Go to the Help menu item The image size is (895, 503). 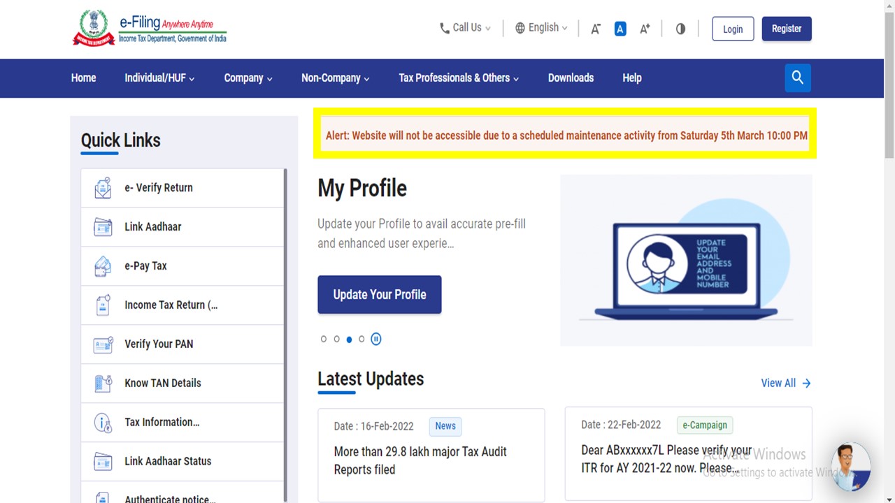631,78
